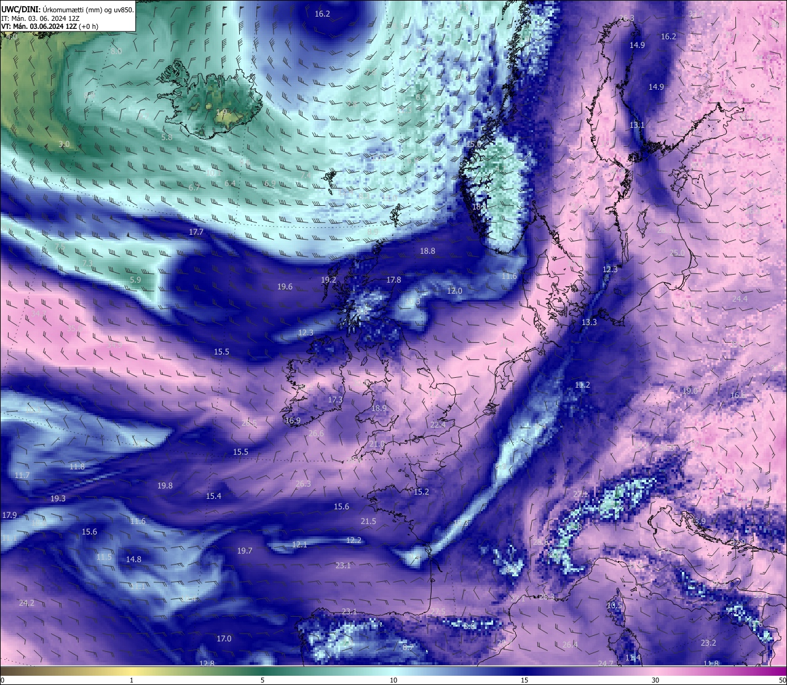787x685 pixels.
Task: Click the 15 tick label on the color scale
Action: tap(524, 680)
